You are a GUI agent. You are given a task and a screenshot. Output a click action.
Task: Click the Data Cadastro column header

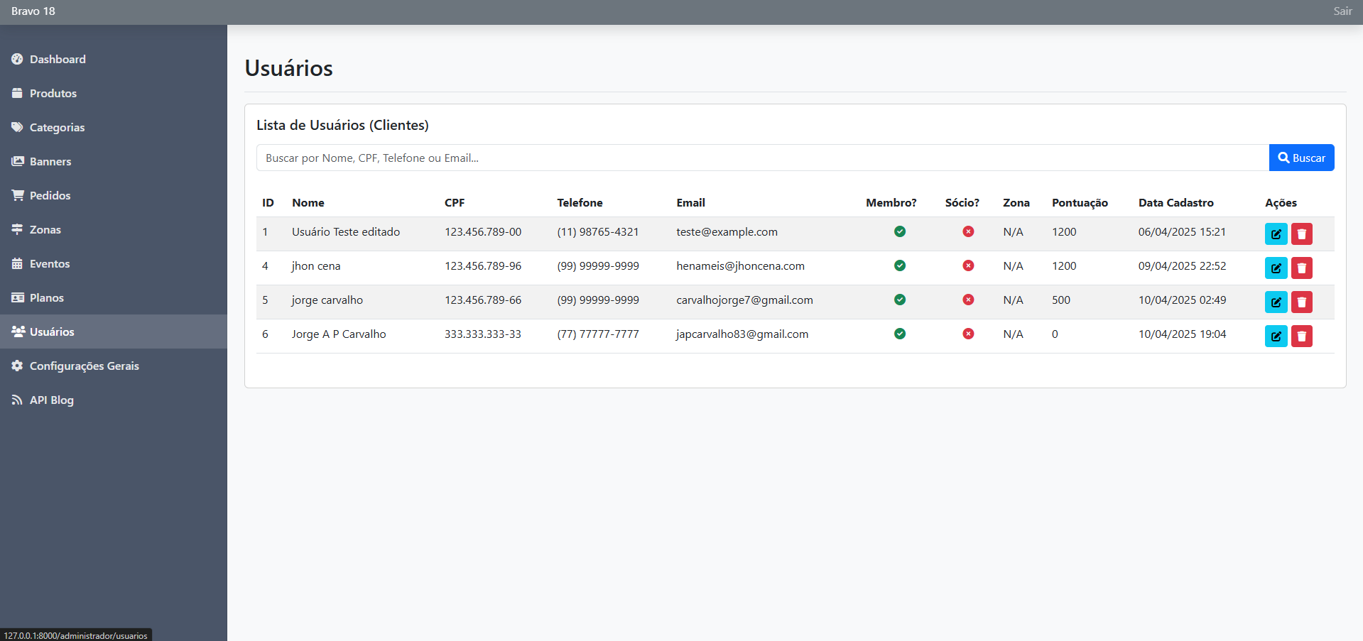tap(1175, 203)
